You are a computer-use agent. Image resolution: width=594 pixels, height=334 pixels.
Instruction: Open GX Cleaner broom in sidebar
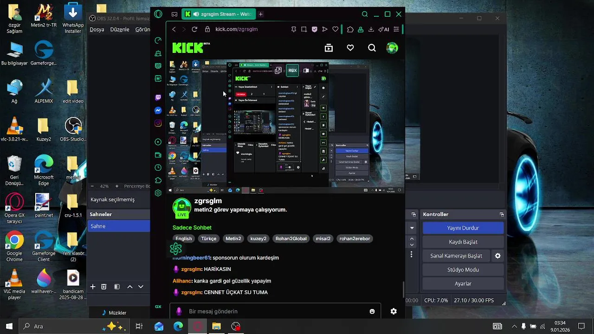158,54
